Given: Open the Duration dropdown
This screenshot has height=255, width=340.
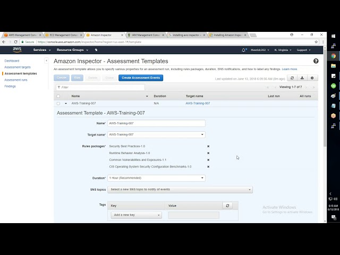Looking at the screenshot, I should point(156,178).
